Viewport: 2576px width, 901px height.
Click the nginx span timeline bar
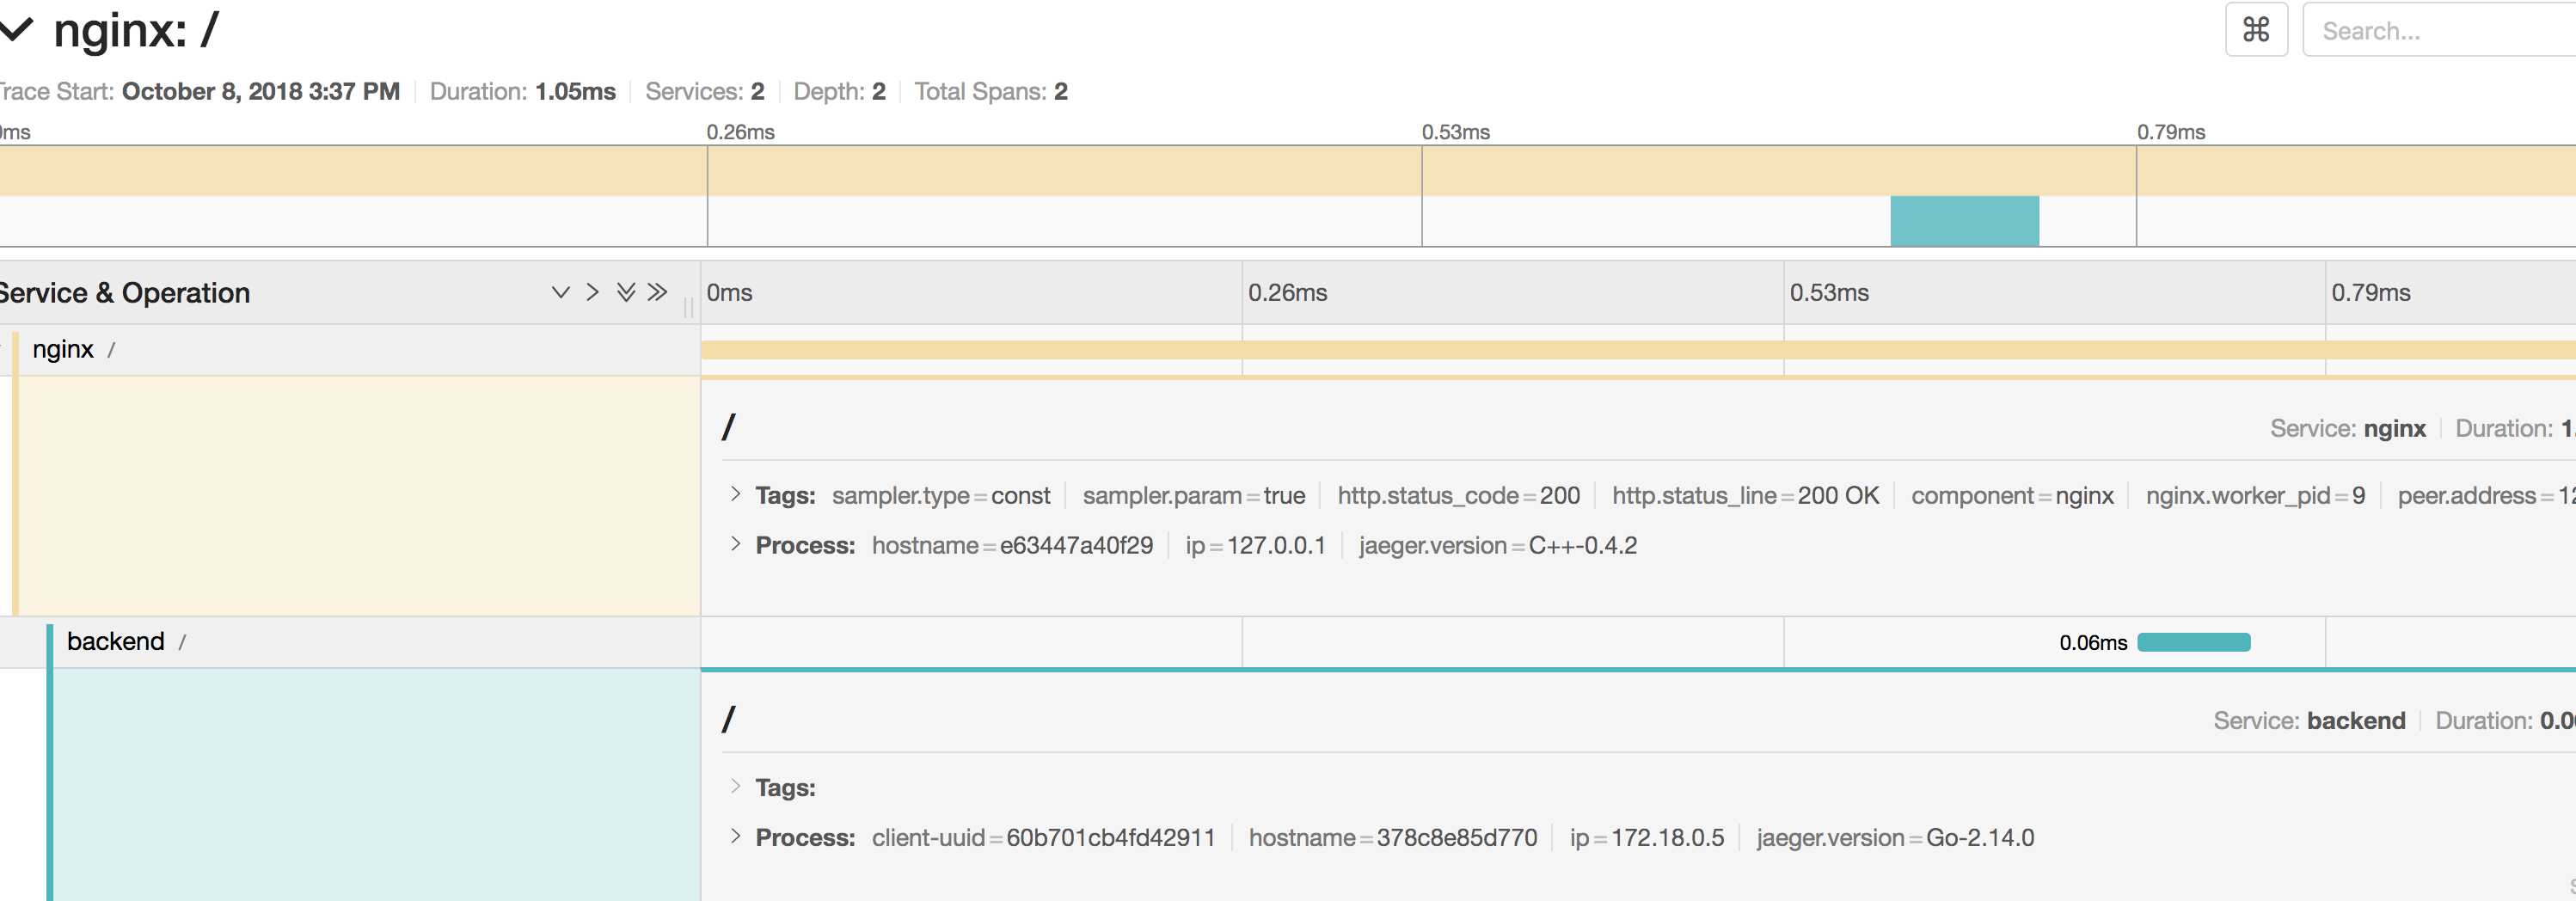[x=1638, y=350]
